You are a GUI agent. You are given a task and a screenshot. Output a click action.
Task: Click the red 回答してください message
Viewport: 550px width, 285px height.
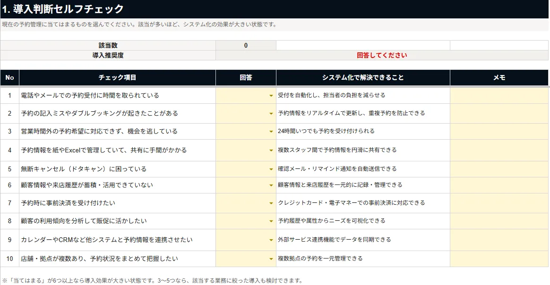[382, 55]
